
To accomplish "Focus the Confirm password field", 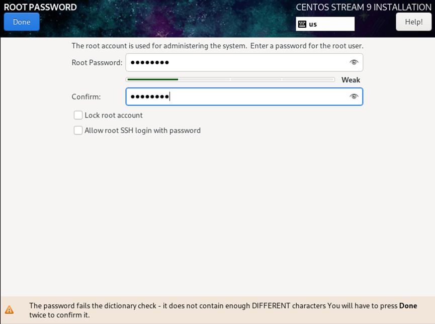I will 244,96.
